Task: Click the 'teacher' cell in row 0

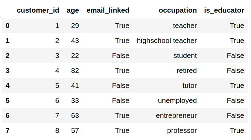Action: point(185,26)
